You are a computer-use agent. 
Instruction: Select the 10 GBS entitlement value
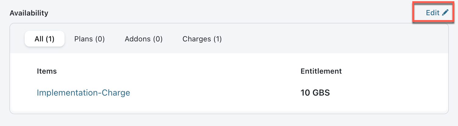(x=315, y=93)
